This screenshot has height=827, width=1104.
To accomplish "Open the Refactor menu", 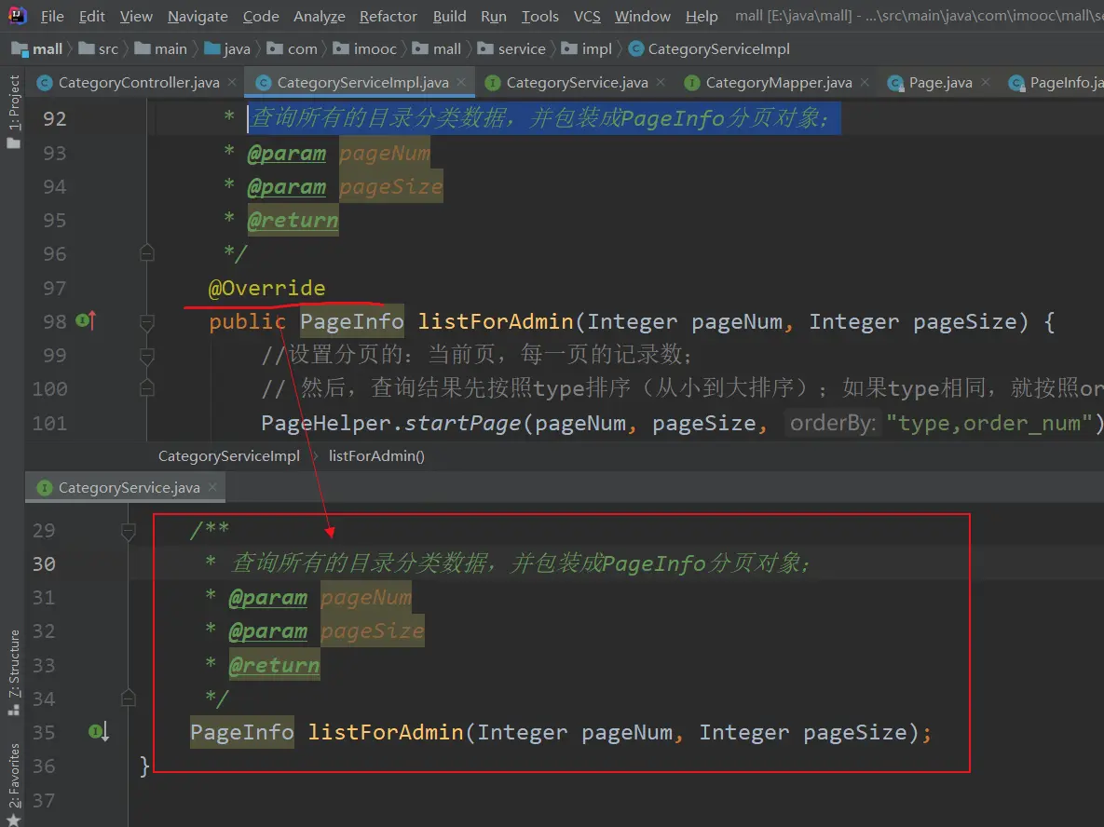I will click(388, 16).
